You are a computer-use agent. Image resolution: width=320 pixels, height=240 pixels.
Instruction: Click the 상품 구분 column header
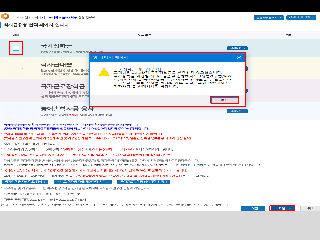[x=144, y=35]
